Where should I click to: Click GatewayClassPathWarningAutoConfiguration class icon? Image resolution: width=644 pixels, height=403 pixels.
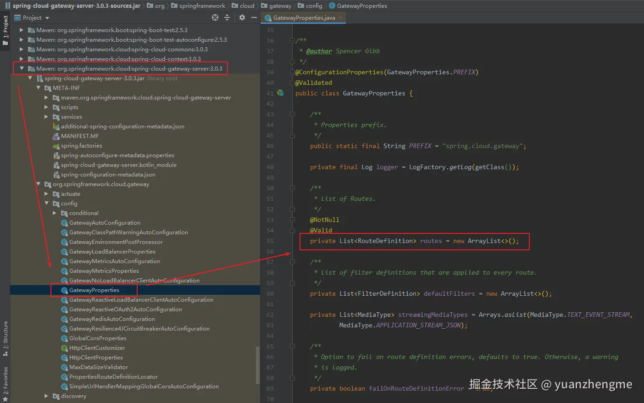pyautogui.click(x=64, y=232)
